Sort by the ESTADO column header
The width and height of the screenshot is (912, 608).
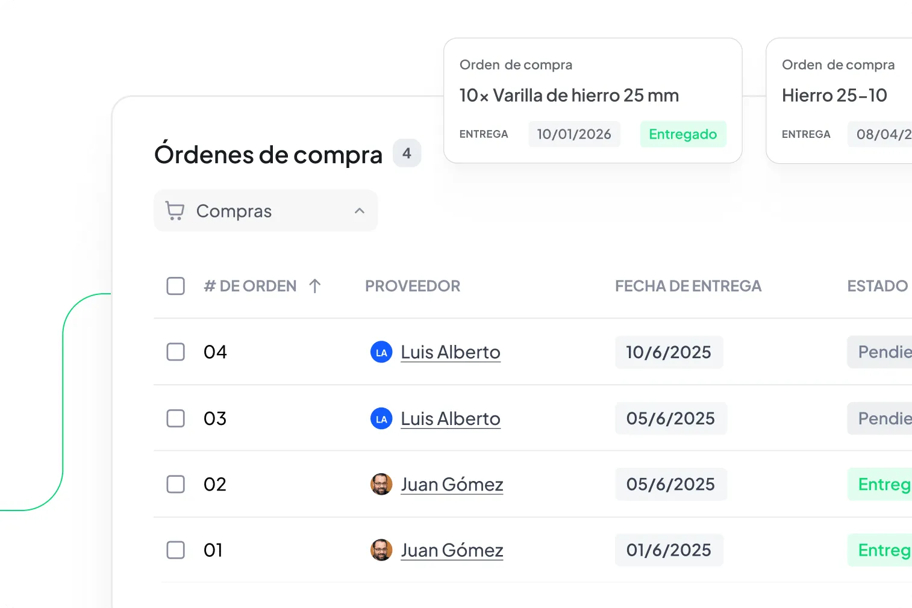tap(877, 286)
